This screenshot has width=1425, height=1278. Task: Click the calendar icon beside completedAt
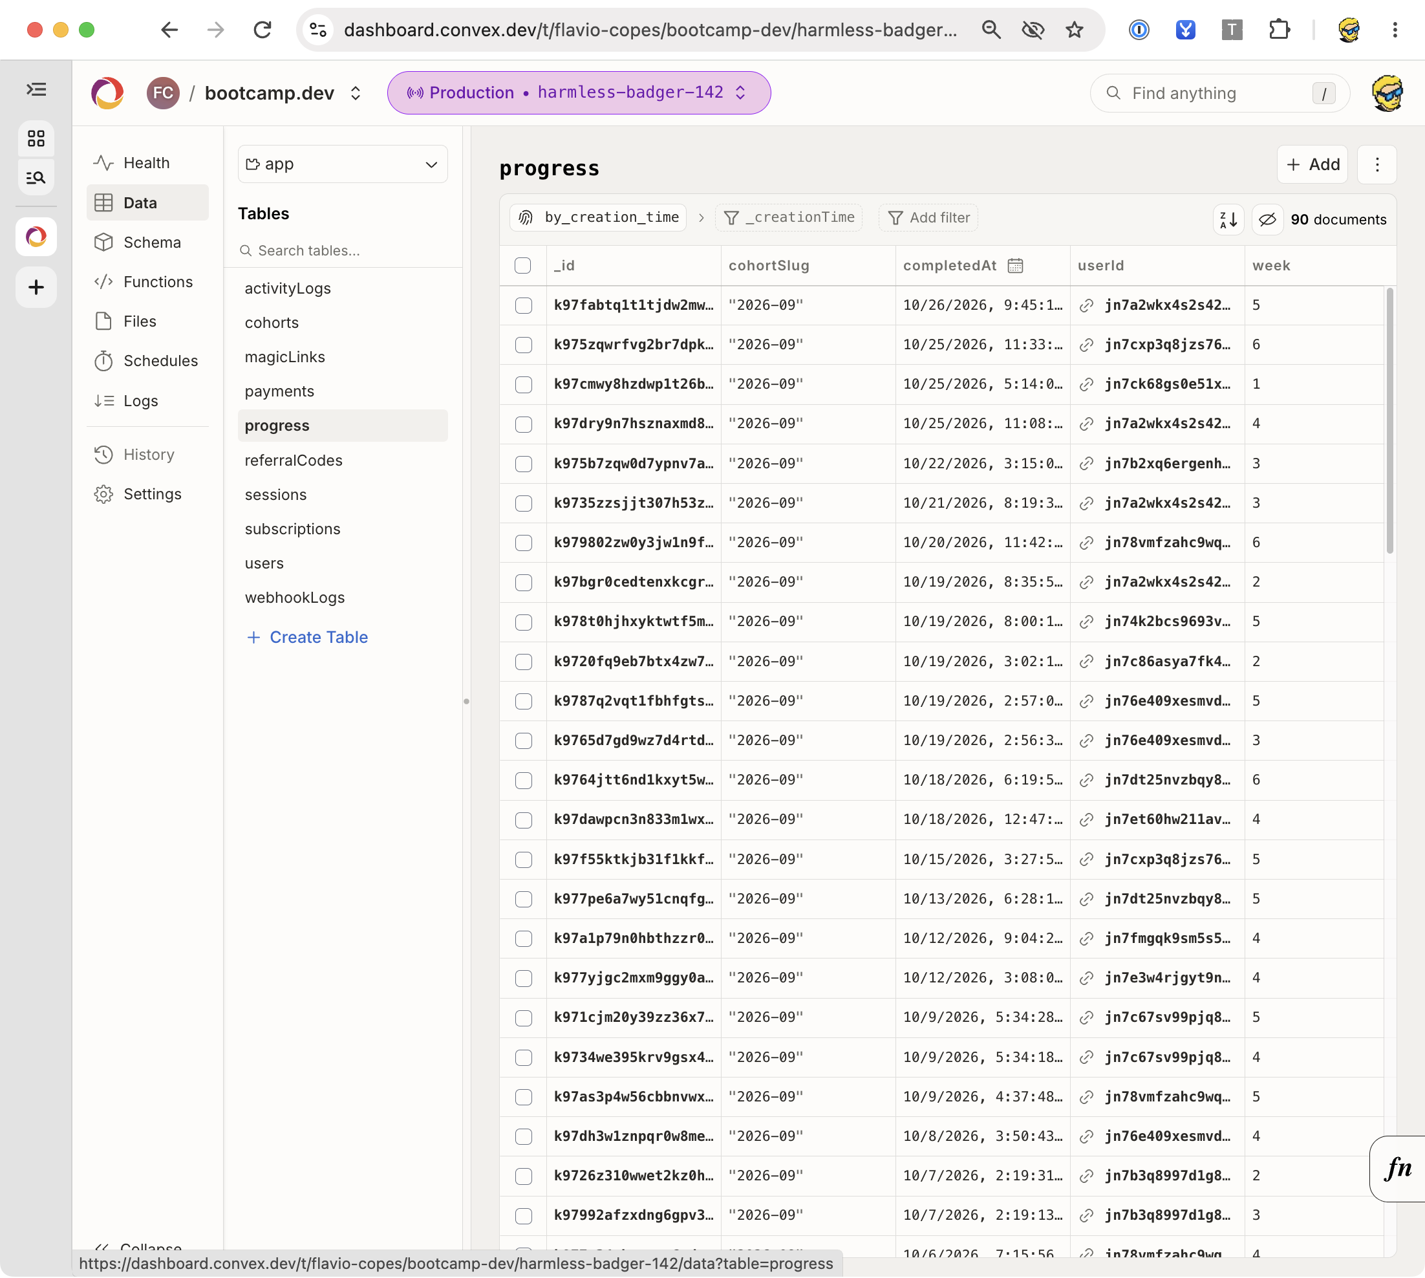point(1015,265)
